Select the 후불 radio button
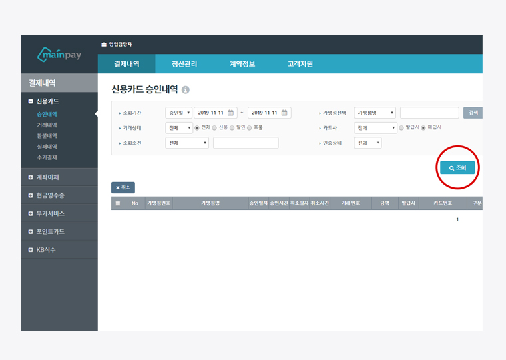This screenshot has height=360, width=506. click(x=249, y=127)
